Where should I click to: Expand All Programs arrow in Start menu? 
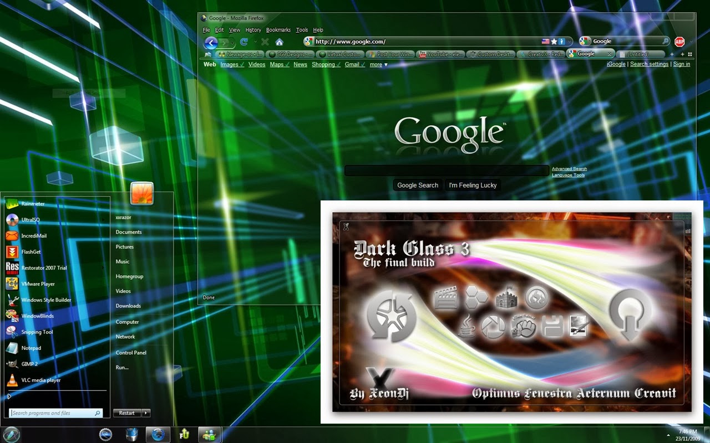pyautogui.click(x=9, y=396)
